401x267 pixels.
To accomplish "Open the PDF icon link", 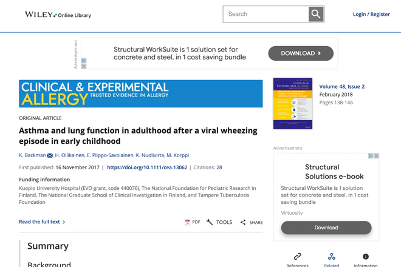I will (x=188, y=222).
